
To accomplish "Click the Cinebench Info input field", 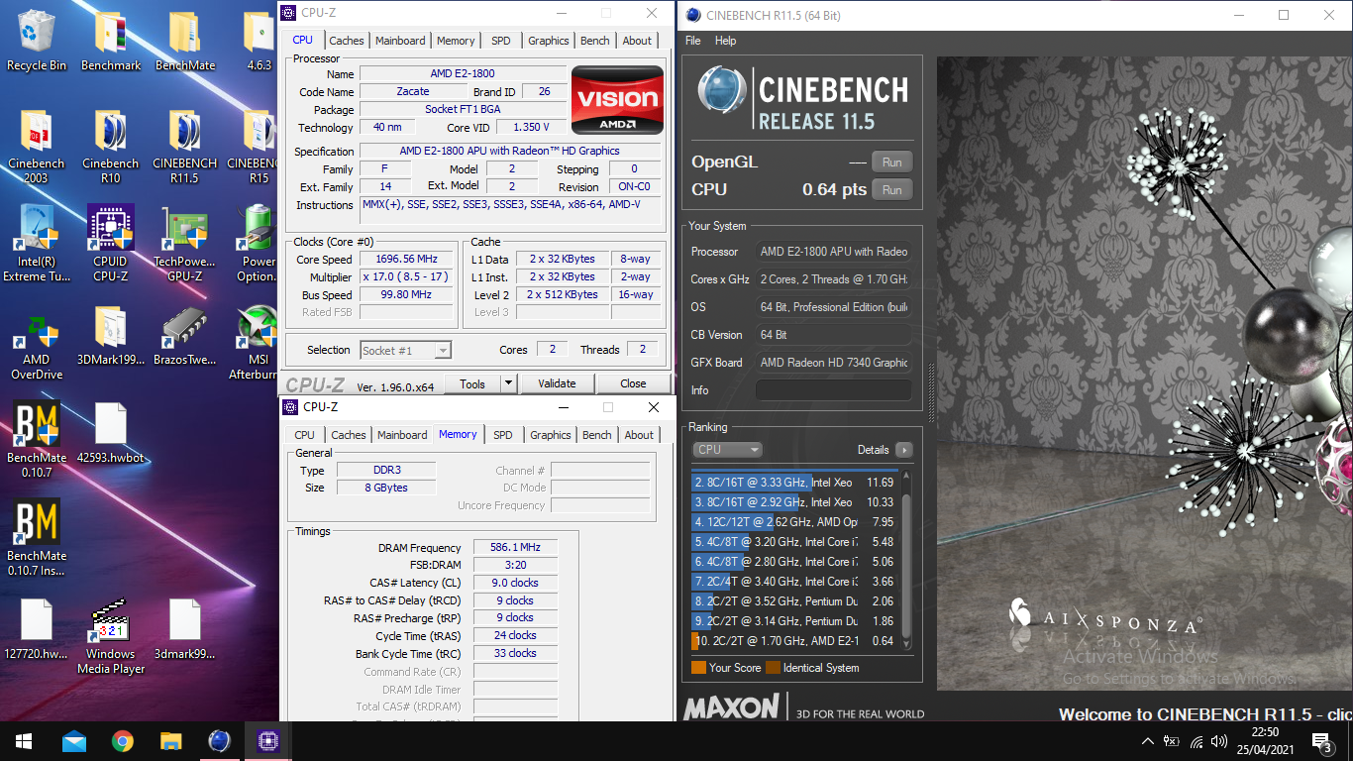I will (x=833, y=390).
